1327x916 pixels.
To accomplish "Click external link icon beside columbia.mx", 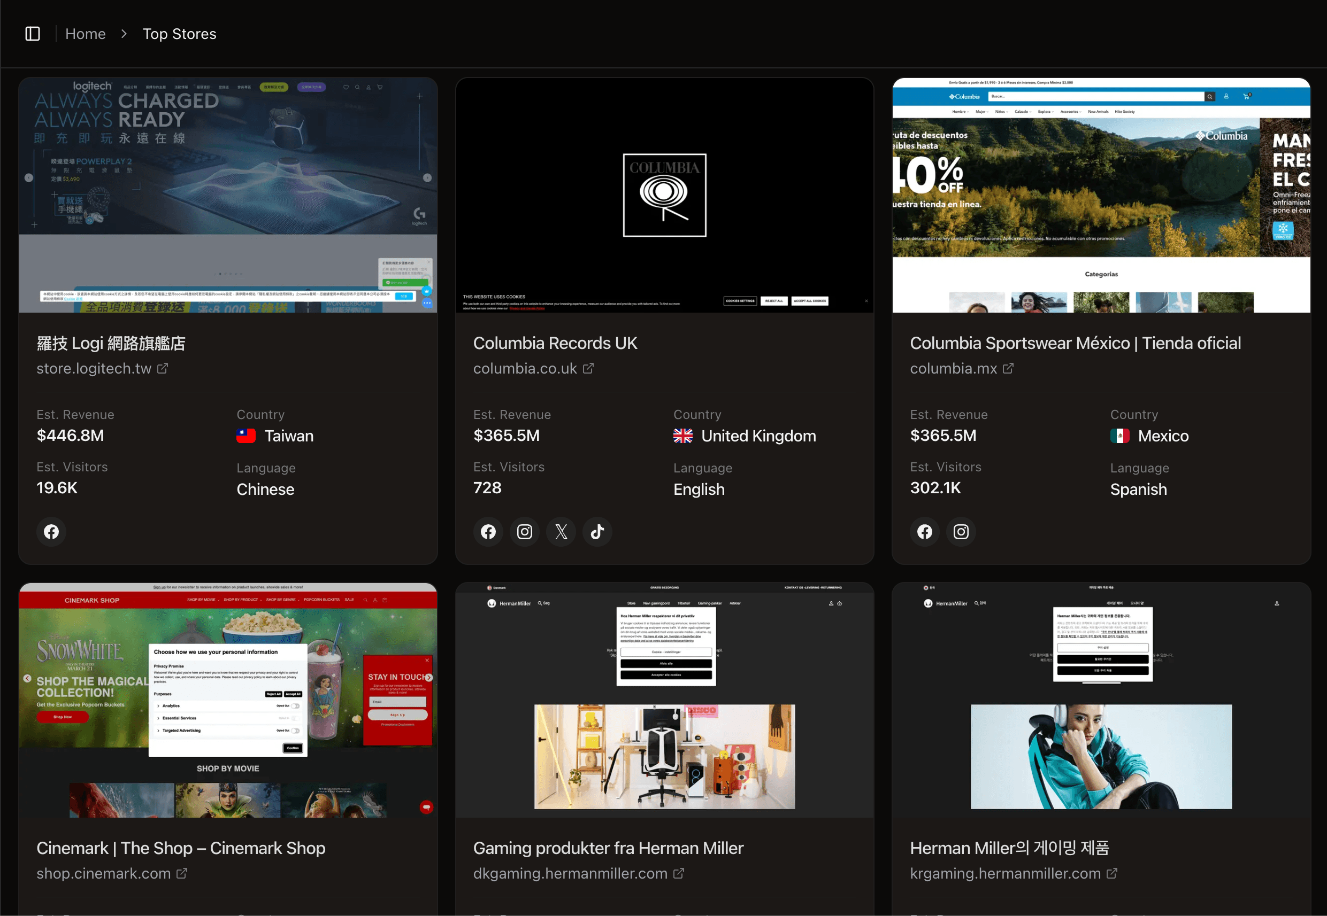I will pos(1008,368).
